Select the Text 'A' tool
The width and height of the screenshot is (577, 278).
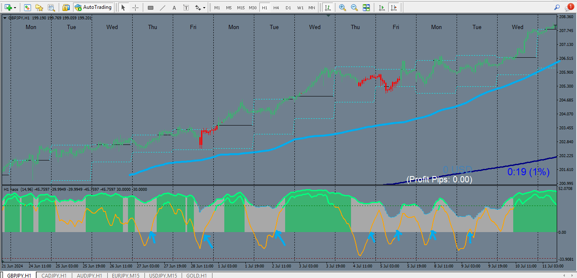(x=174, y=8)
